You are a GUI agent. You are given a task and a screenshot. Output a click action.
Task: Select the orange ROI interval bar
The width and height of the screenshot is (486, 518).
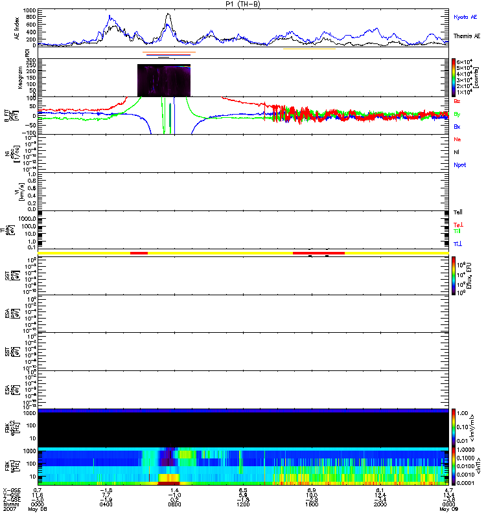[x=169, y=52]
